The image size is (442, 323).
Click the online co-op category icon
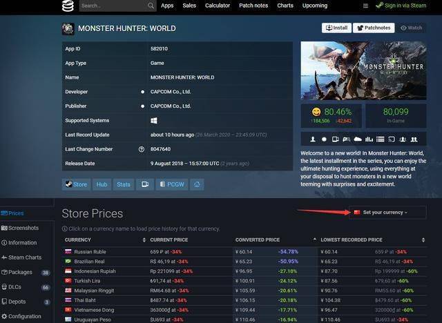(403, 139)
